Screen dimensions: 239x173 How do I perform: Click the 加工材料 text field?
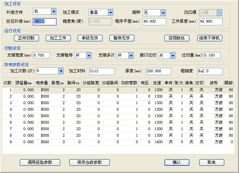pos(102,71)
